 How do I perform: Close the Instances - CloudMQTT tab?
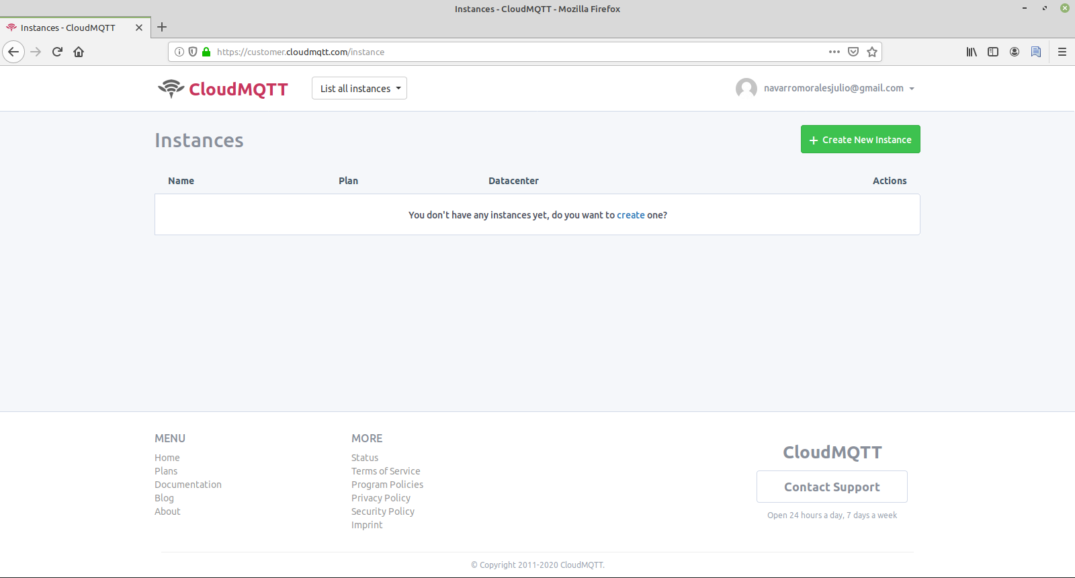coord(139,28)
